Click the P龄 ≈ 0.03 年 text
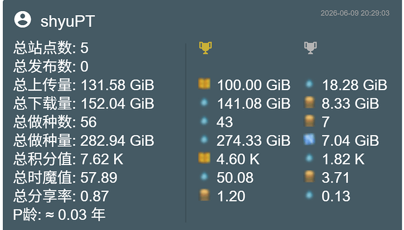Viewport: 404px width, 230px height. click(x=59, y=215)
